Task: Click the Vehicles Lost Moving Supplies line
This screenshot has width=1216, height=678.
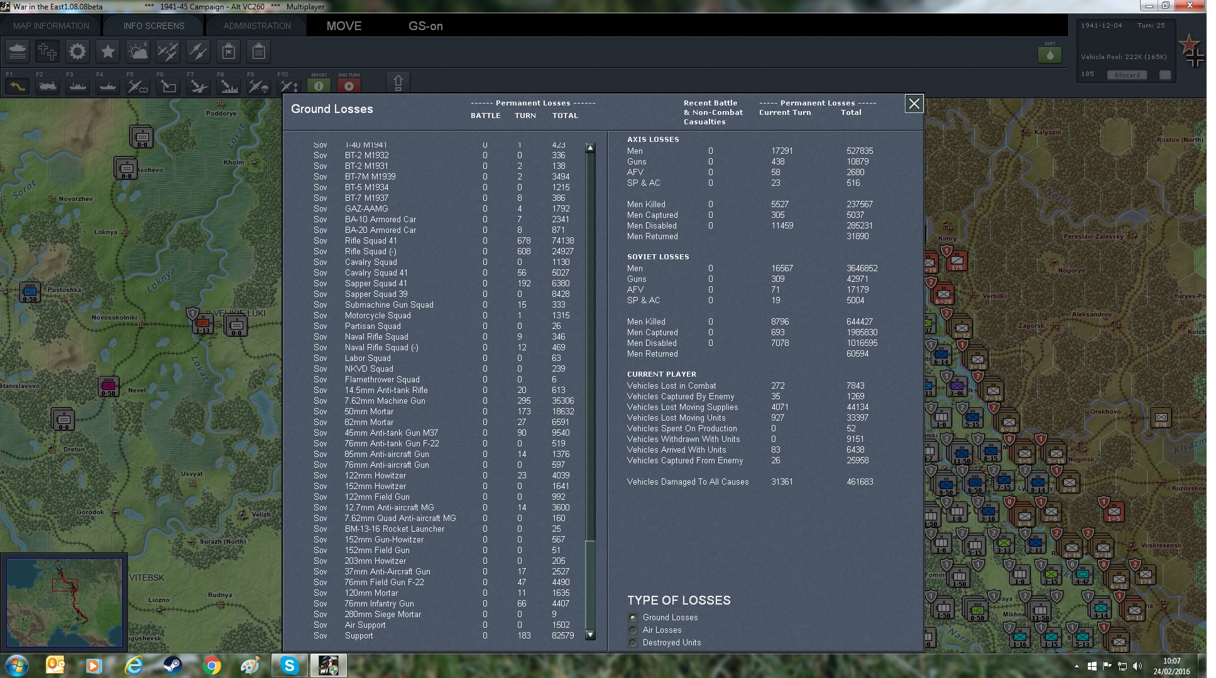Action: [748, 407]
